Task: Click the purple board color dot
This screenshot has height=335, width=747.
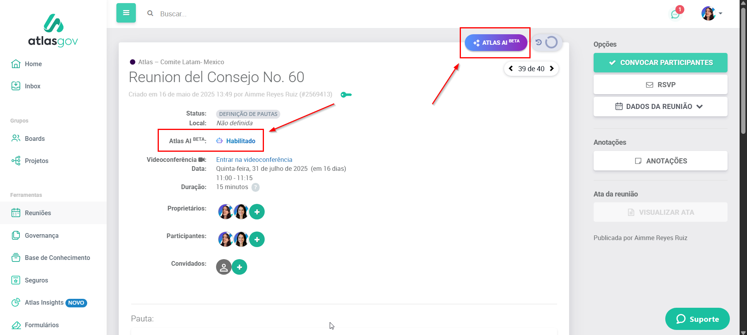Action: [x=133, y=62]
